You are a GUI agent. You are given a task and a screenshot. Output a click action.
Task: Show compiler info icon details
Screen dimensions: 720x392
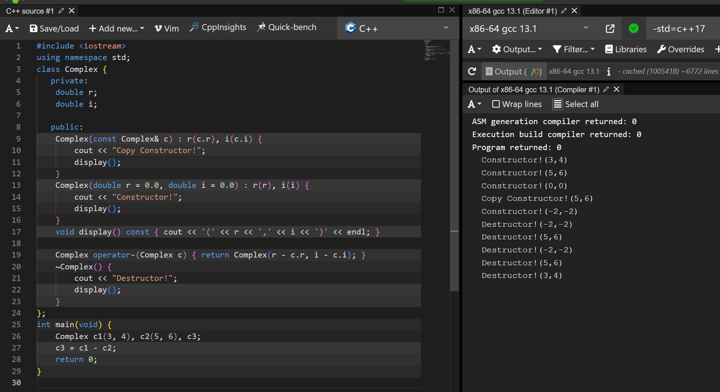(609, 72)
